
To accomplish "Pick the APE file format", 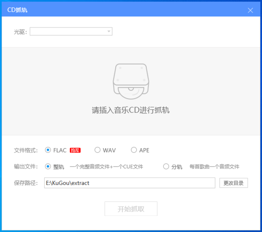I will point(134,150).
